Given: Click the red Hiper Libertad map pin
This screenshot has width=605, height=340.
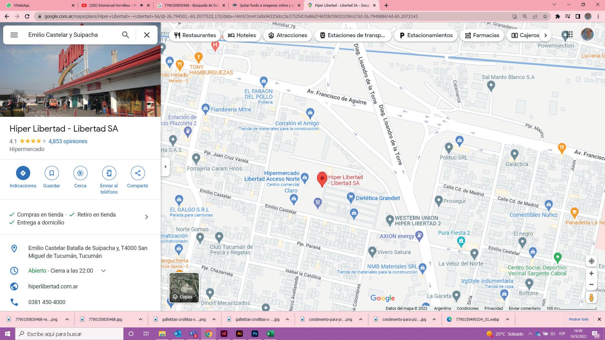Looking at the screenshot, I should 322,179.
